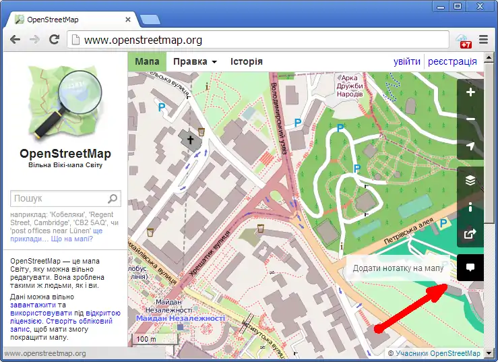This screenshot has width=498, height=362.
Task: Click the search magnifier icon
Action: [113, 199]
